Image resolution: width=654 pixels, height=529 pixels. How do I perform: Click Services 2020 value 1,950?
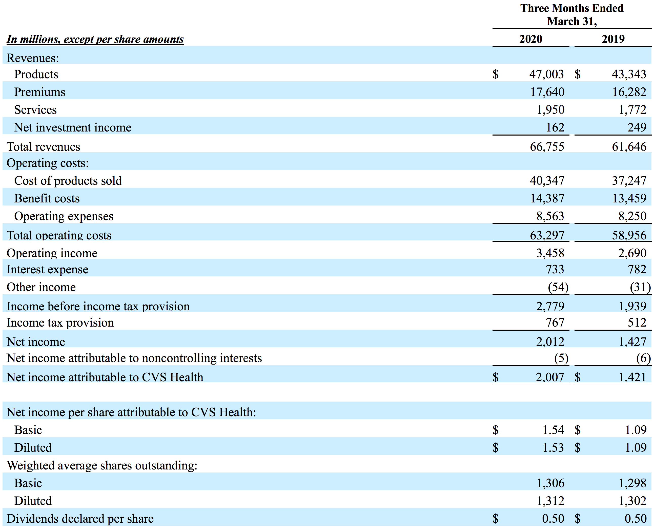tap(550, 109)
